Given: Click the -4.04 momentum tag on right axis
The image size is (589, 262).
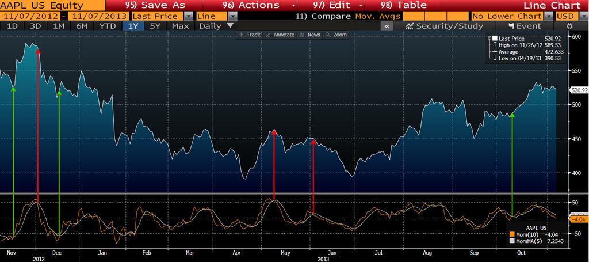Looking at the screenshot, I should coord(580,219).
